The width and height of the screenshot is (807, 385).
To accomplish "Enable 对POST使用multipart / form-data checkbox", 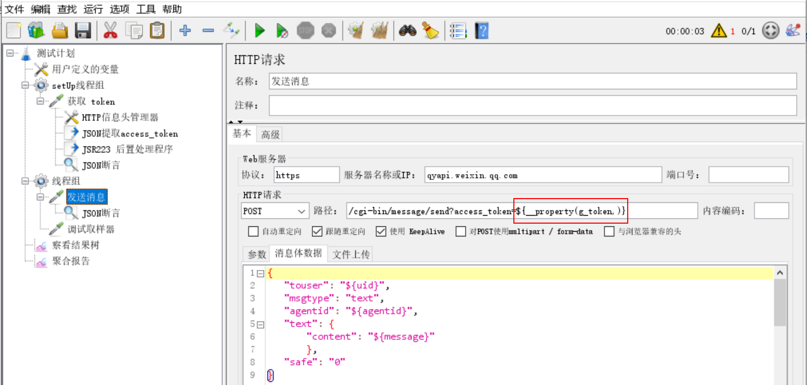I will click(x=461, y=232).
